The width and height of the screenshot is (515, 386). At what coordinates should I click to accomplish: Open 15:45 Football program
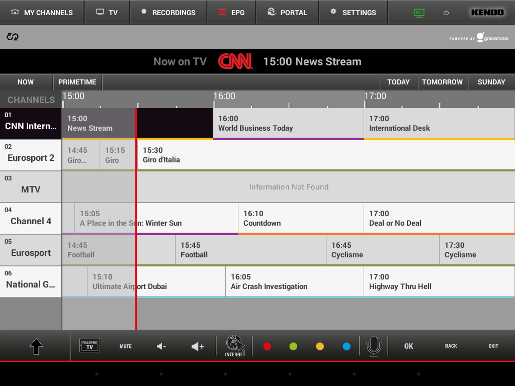pyautogui.click(x=250, y=250)
